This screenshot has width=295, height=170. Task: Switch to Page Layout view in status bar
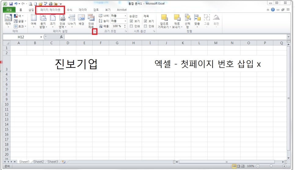pos(239,166)
